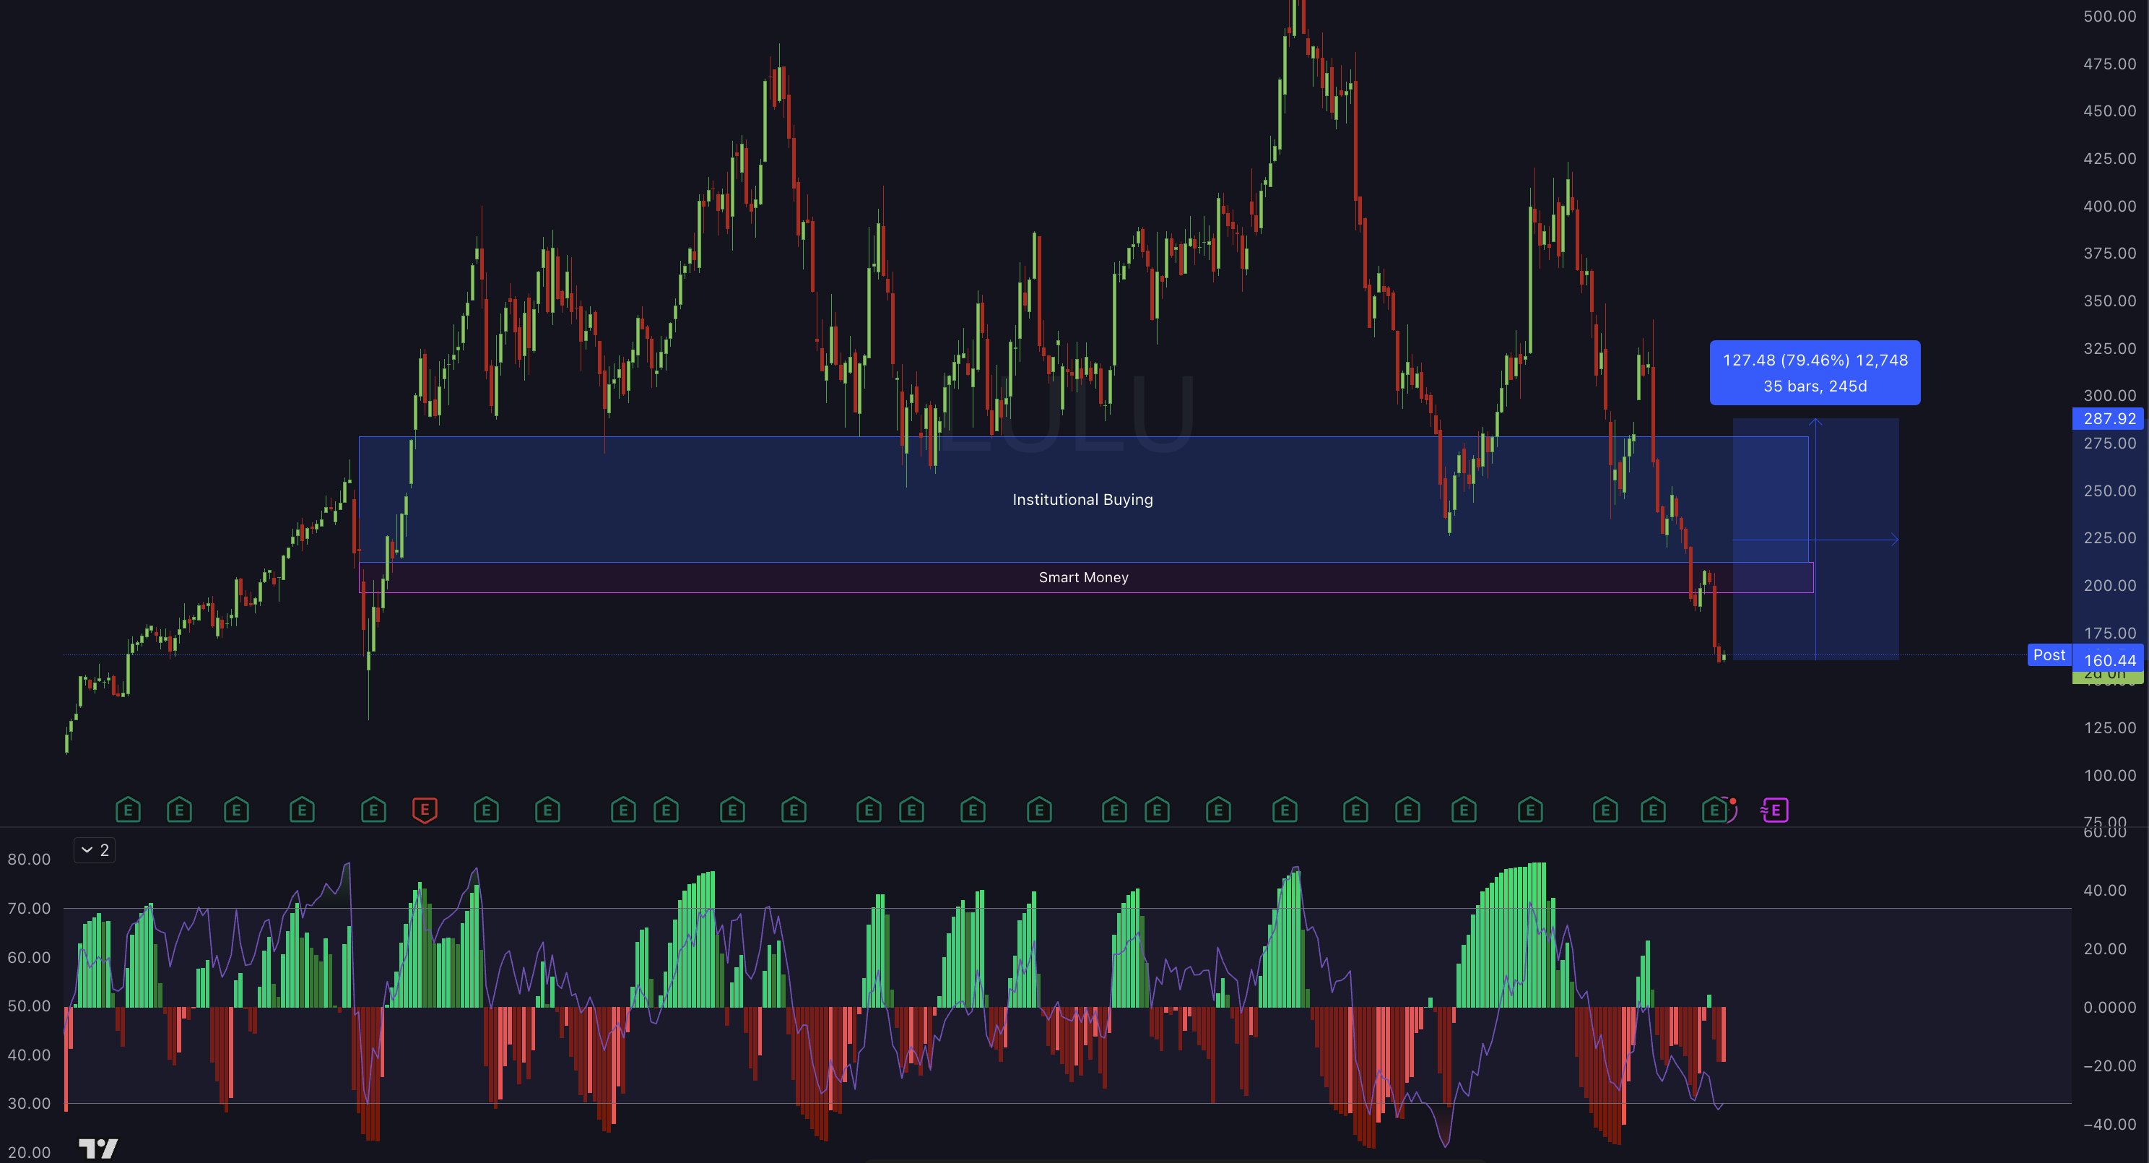Viewport: 2149px width, 1163px height.
Task: Select the Institutional Buying zone label
Action: point(1082,500)
